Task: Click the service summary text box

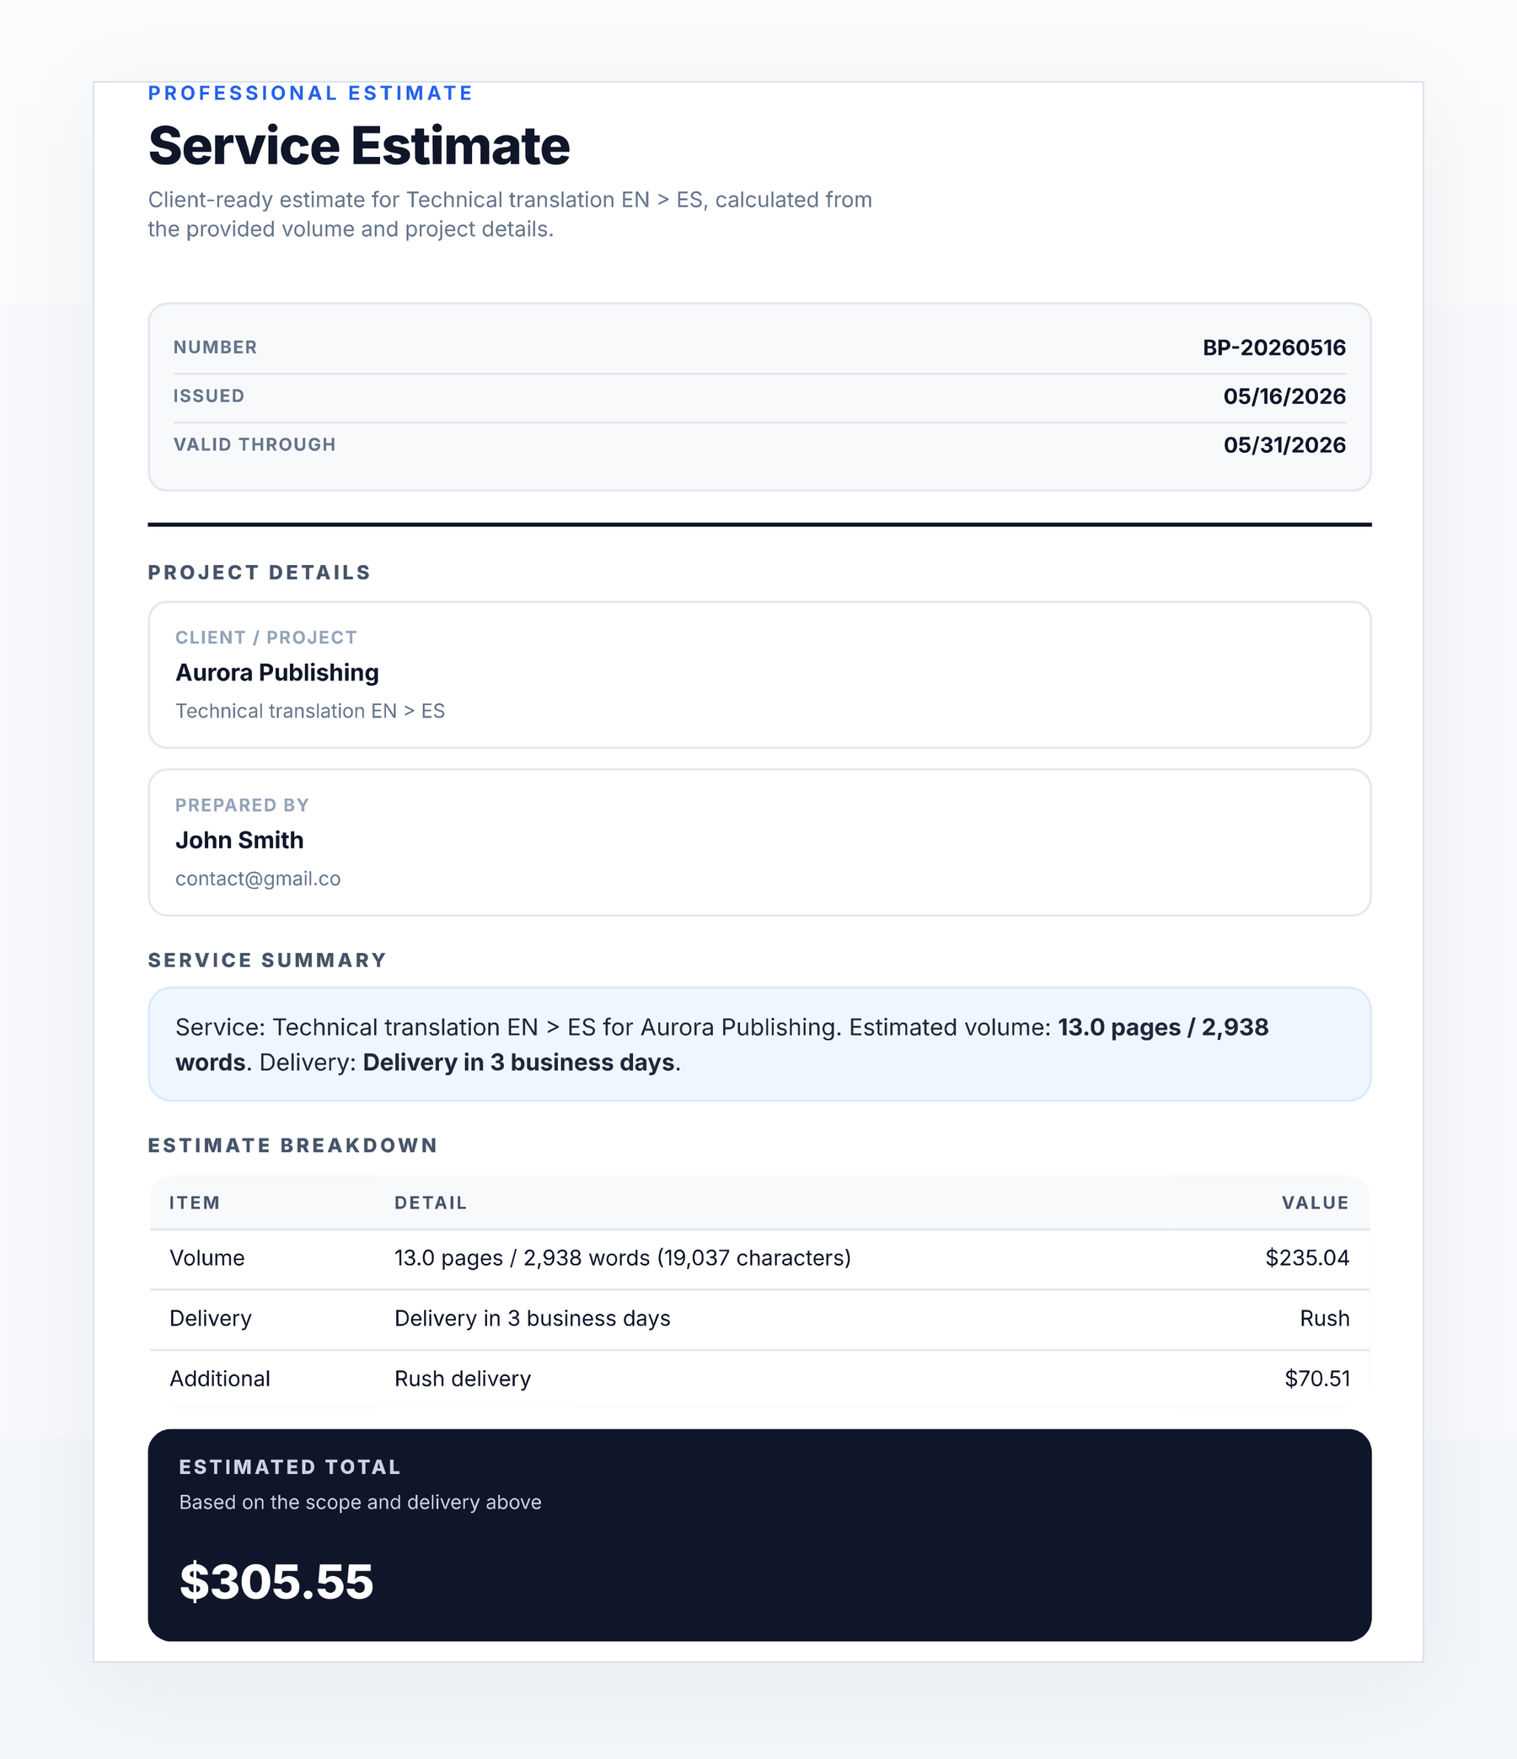Action: tap(759, 1044)
